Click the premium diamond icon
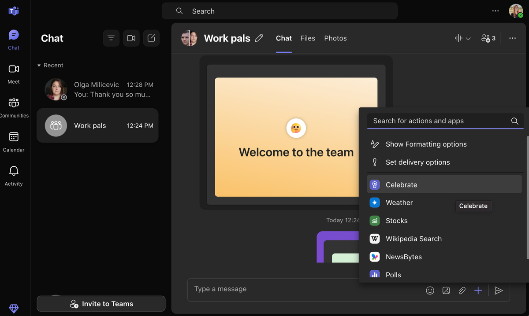Image resolution: width=529 pixels, height=316 pixels. tap(14, 309)
